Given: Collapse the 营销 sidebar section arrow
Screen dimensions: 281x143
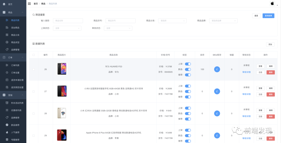Looking at the screenshot, I should point(23,95).
